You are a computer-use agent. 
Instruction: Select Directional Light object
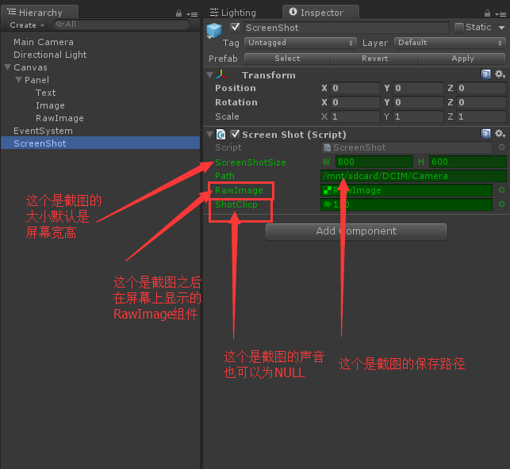click(50, 55)
